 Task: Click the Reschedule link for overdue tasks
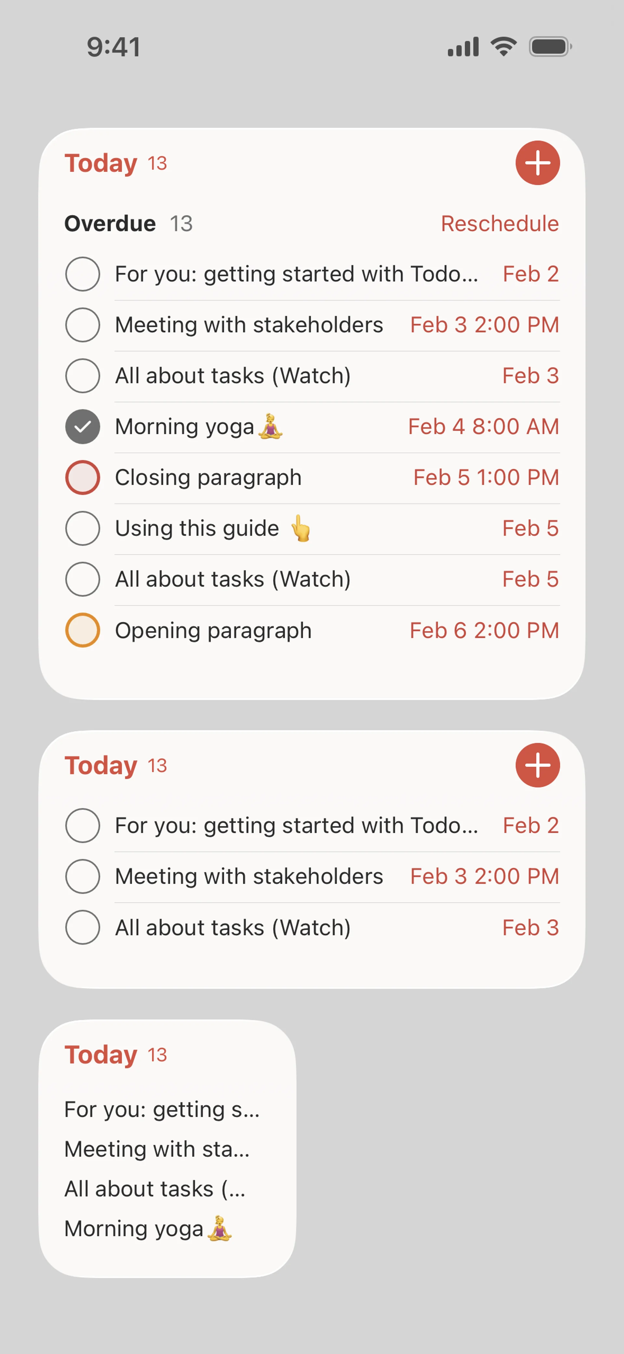500,223
